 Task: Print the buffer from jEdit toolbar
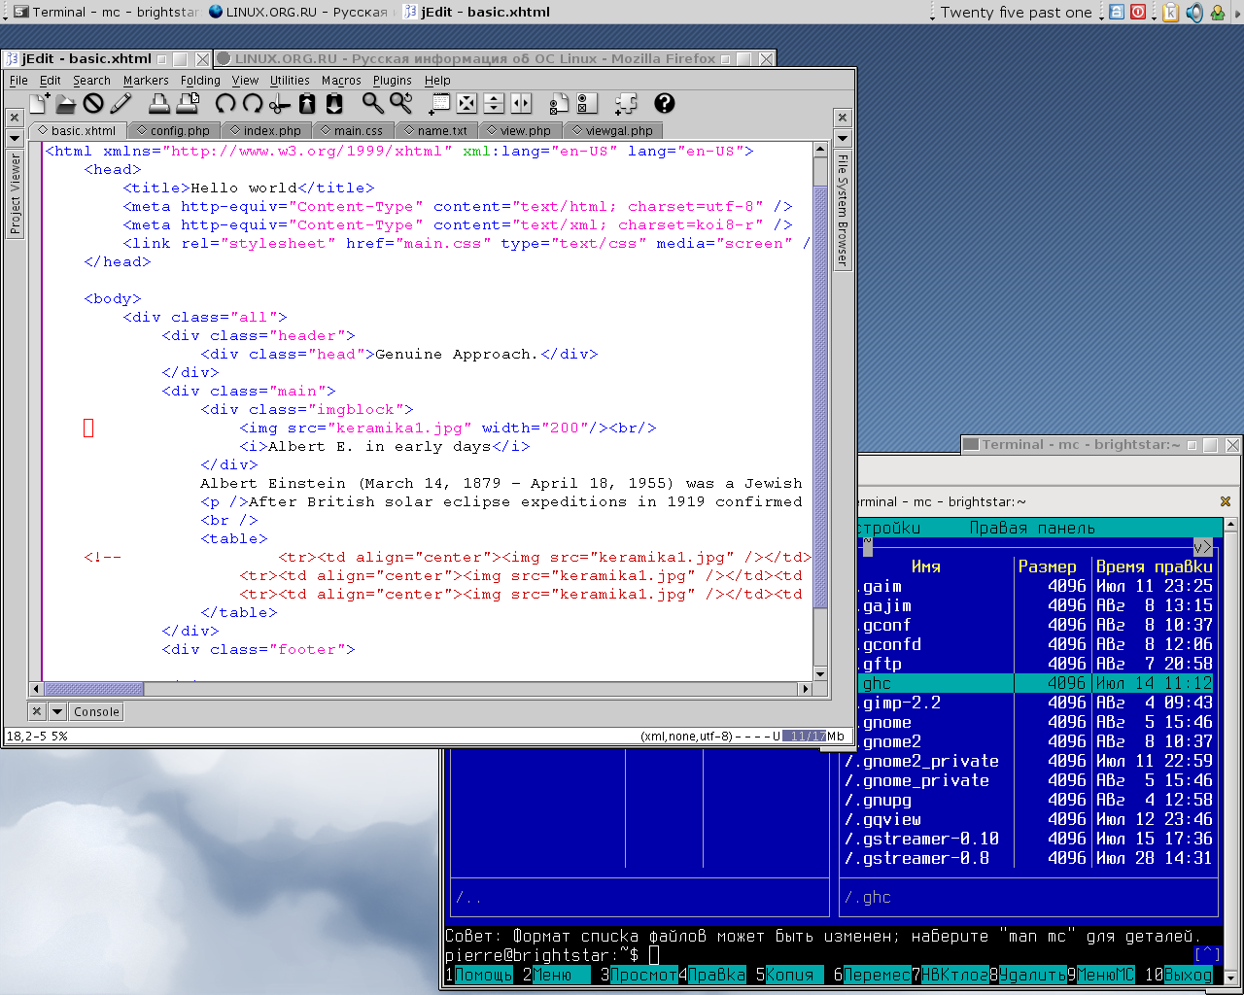(x=159, y=103)
